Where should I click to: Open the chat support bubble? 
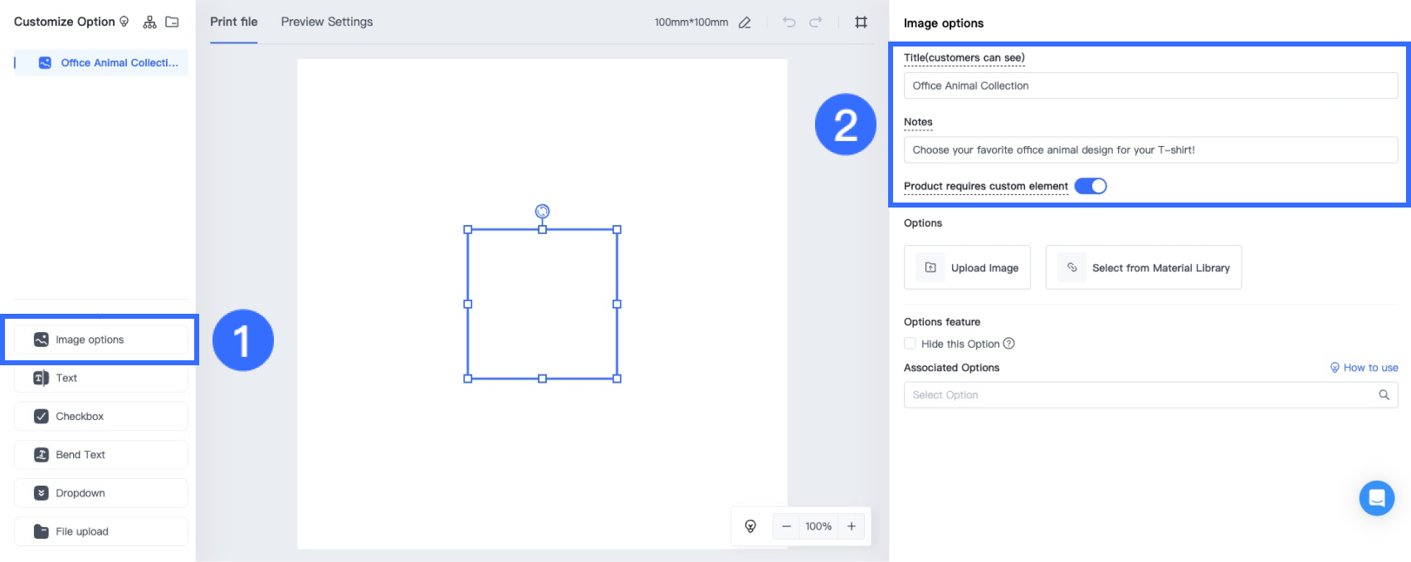pyautogui.click(x=1376, y=498)
